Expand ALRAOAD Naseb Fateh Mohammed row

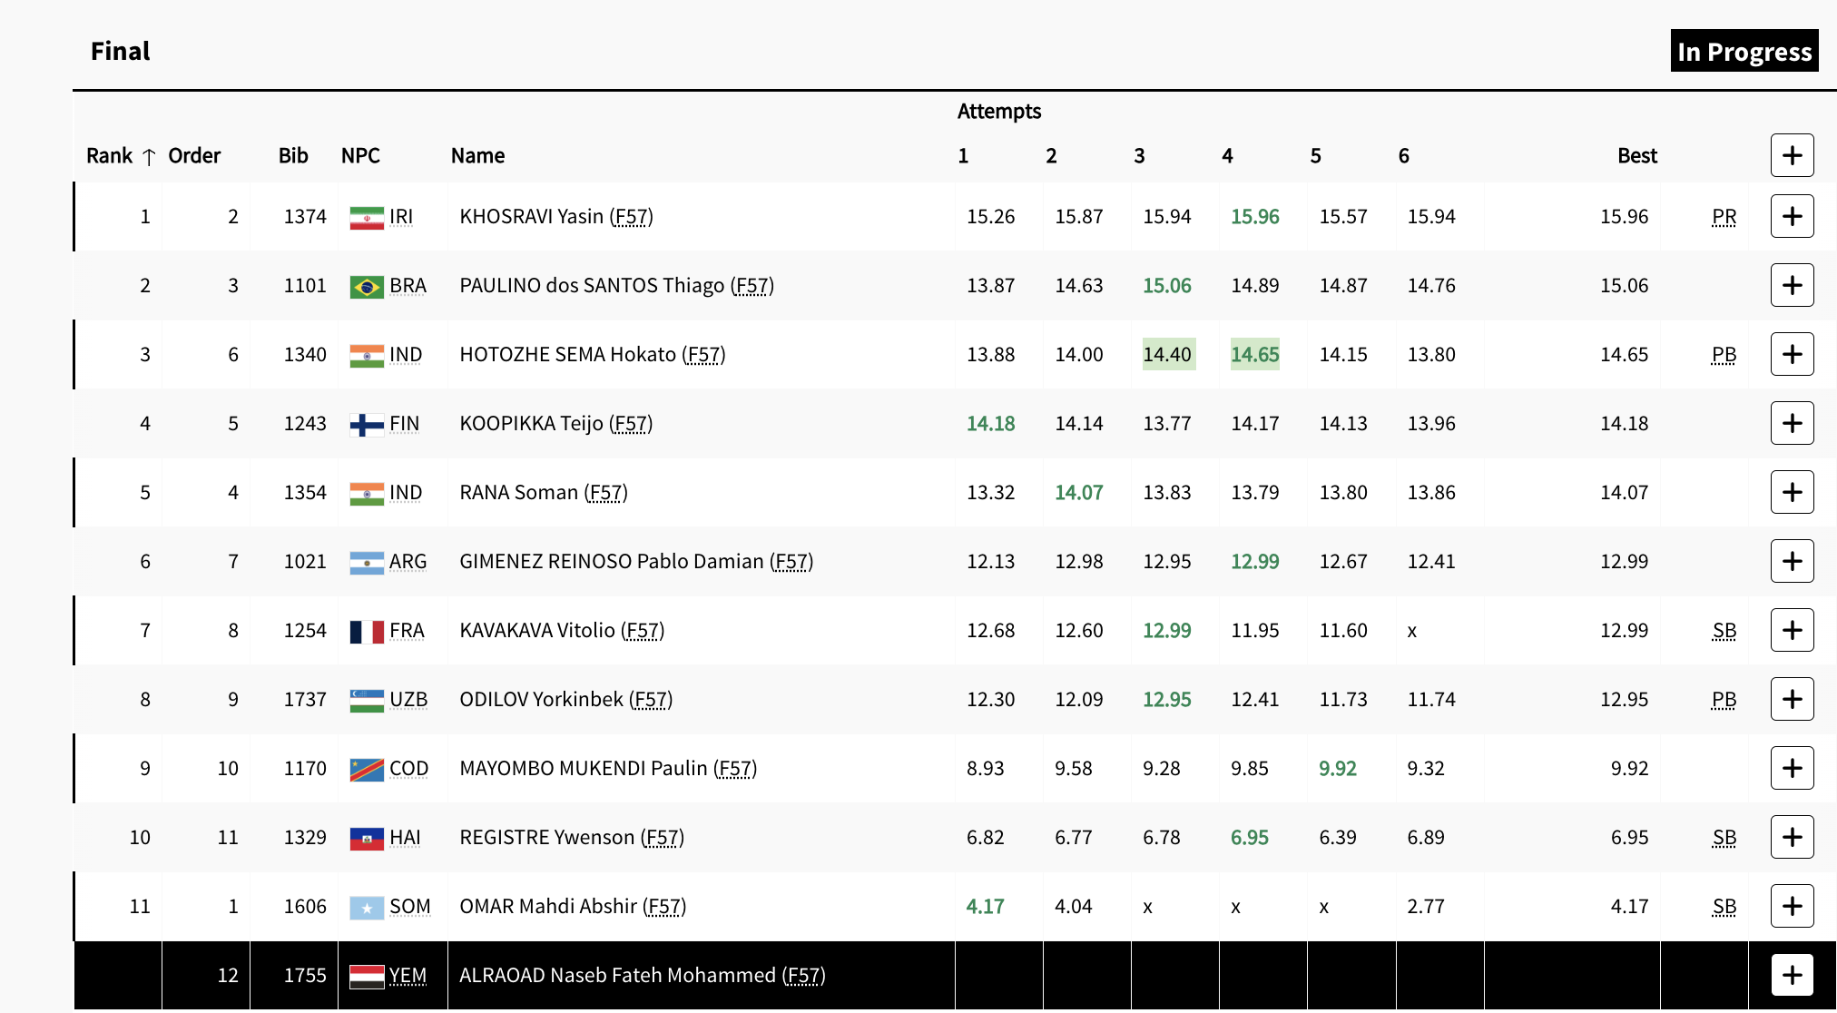[x=1792, y=975]
